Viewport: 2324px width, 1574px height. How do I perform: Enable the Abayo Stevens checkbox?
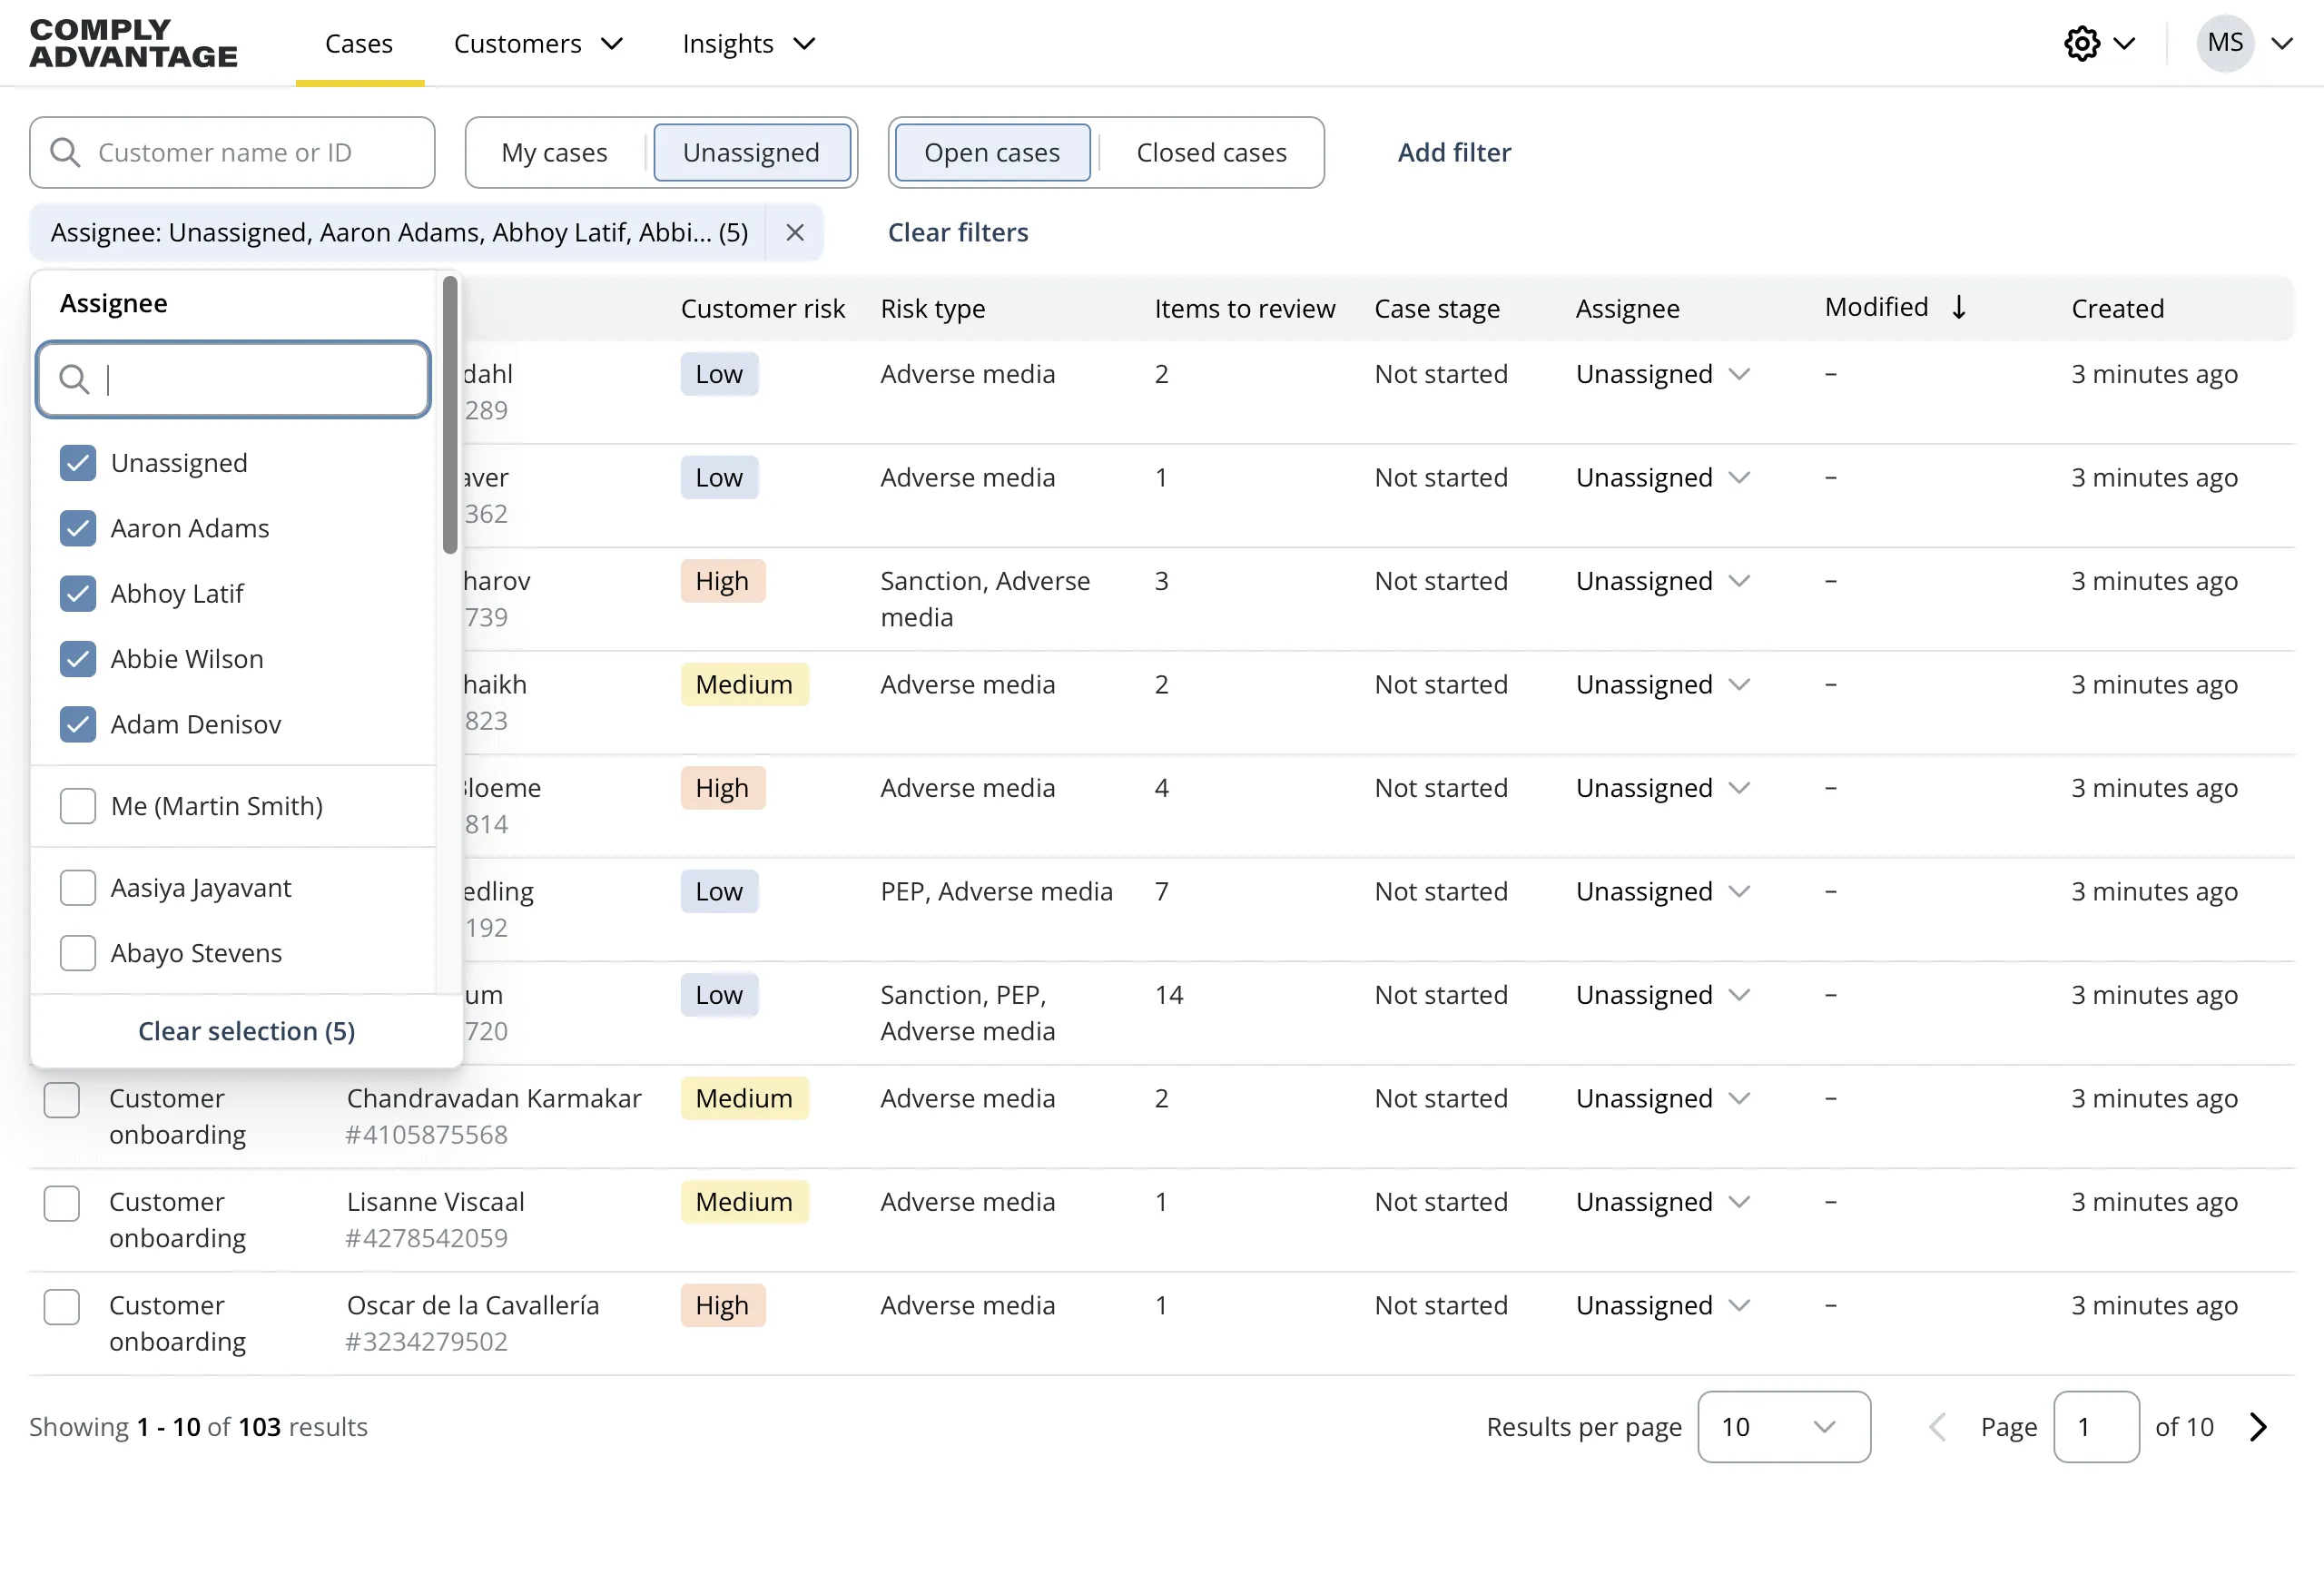77,953
